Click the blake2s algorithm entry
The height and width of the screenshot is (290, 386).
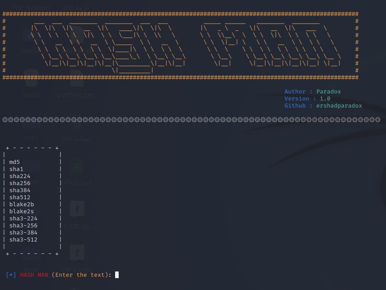(22, 212)
